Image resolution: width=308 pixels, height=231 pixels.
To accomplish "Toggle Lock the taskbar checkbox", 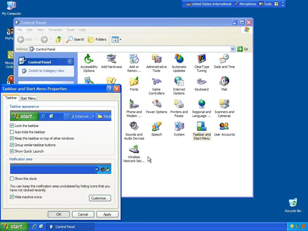I will point(12,125).
